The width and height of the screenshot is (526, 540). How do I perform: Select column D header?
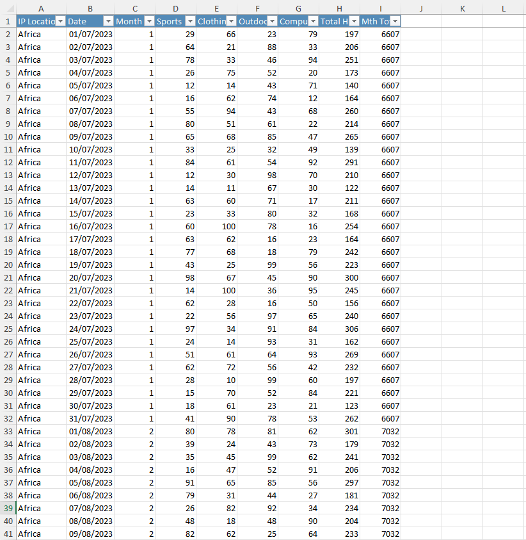click(175, 8)
